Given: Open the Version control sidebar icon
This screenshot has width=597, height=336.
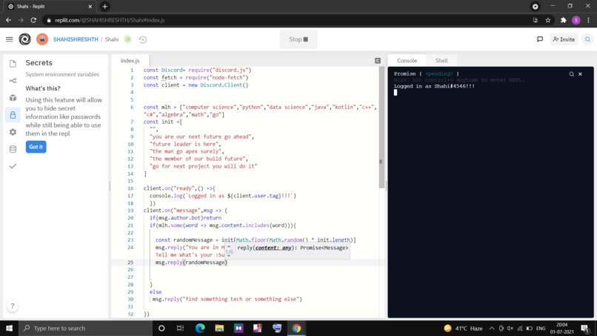Looking at the screenshot, I should tap(13, 80).
